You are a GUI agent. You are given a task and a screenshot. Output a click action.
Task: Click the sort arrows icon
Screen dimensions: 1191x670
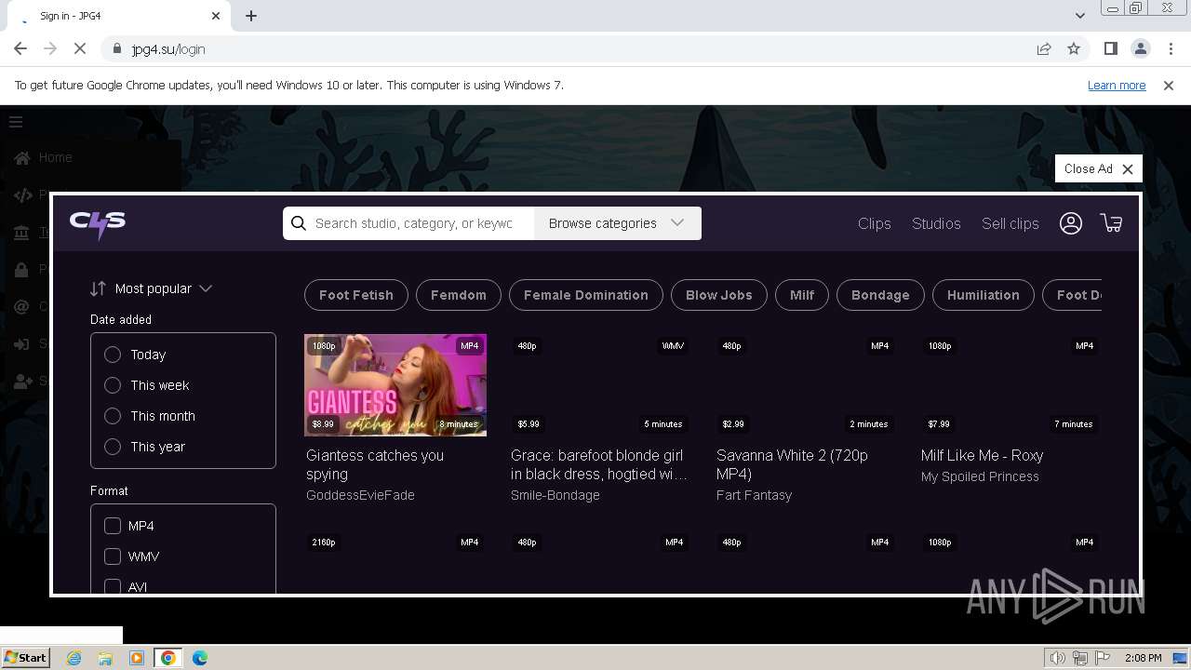[x=98, y=288]
